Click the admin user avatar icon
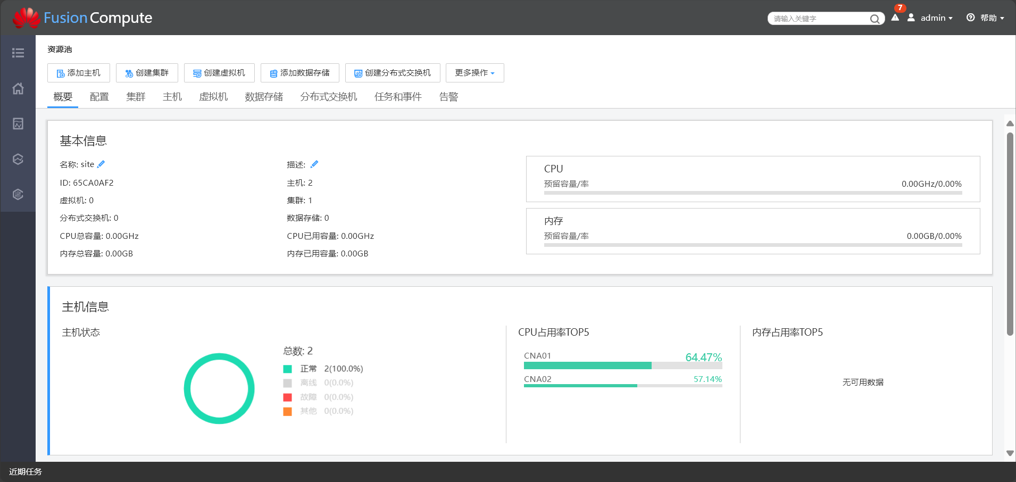The width and height of the screenshot is (1016, 482). point(911,18)
